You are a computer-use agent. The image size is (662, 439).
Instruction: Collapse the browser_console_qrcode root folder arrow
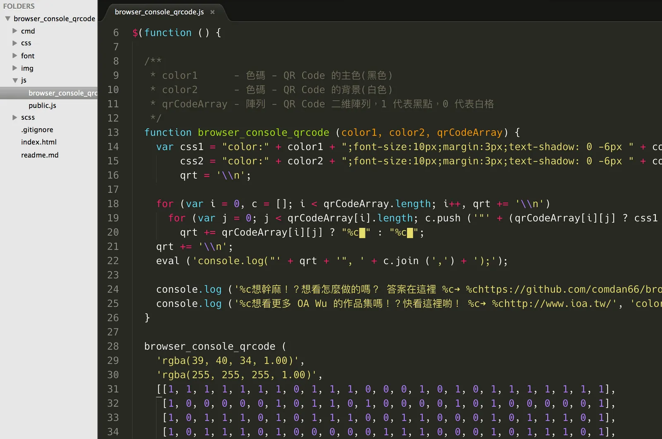click(x=7, y=19)
